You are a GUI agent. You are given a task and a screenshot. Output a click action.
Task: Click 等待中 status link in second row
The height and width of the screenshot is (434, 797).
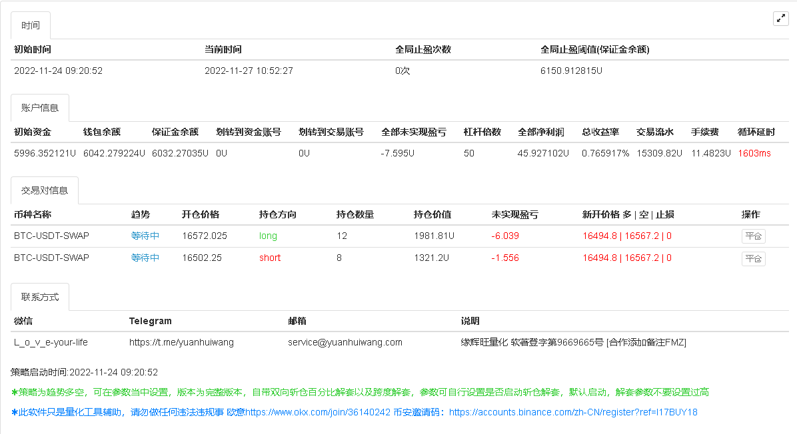pos(146,258)
